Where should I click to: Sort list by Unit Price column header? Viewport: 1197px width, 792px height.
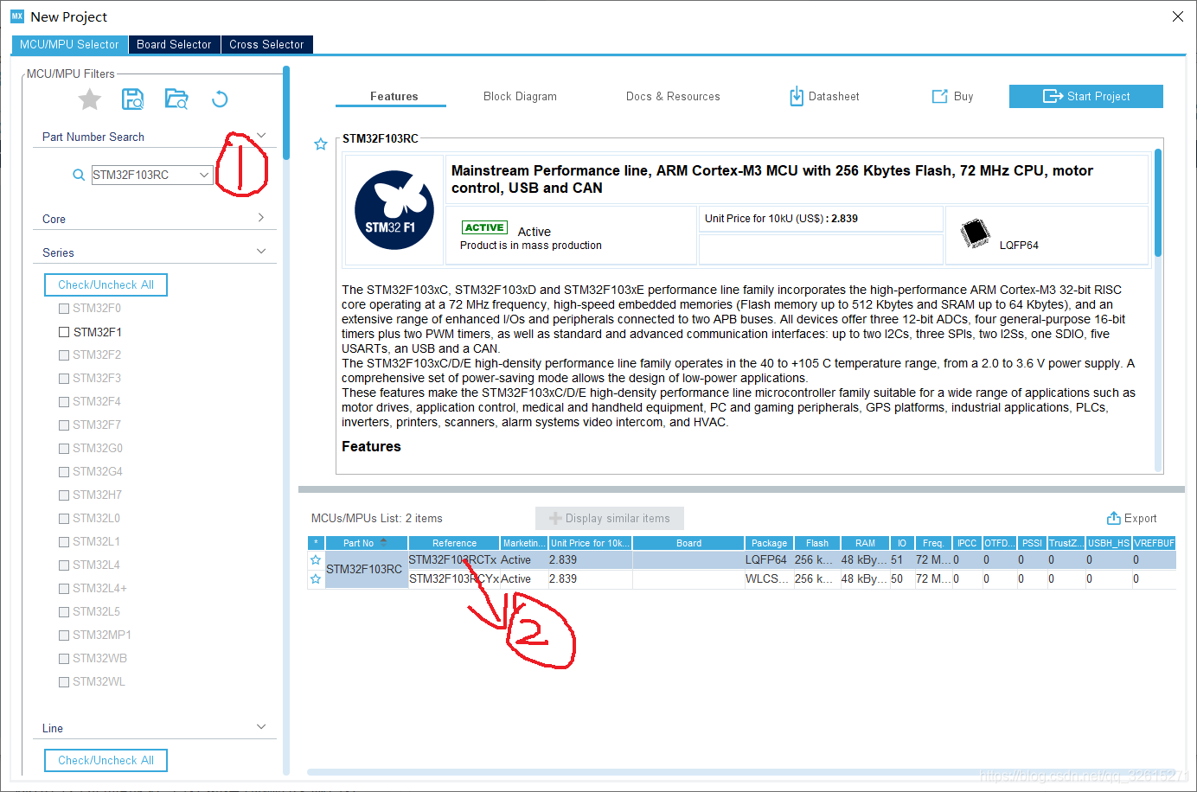591,543
